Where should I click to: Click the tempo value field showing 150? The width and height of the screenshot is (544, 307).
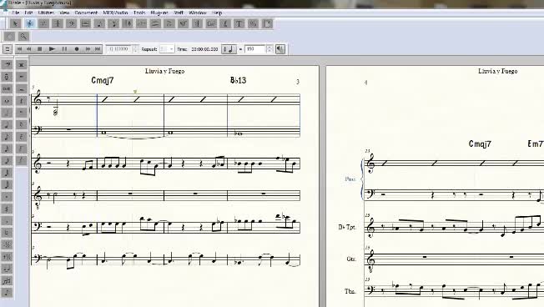[x=255, y=49]
